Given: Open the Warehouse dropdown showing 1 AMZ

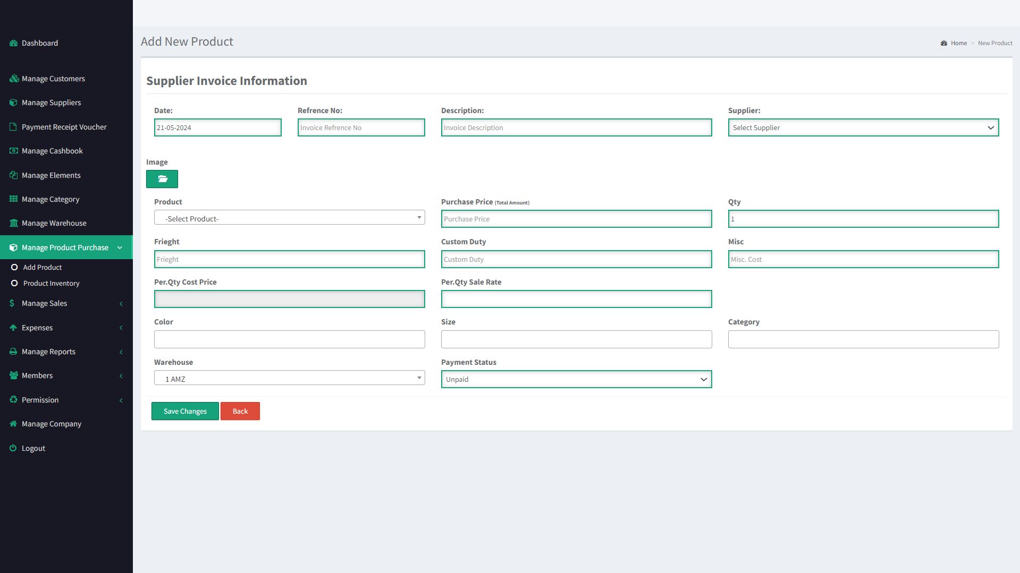Looking at the screenshot, I should tap(290, 378).
